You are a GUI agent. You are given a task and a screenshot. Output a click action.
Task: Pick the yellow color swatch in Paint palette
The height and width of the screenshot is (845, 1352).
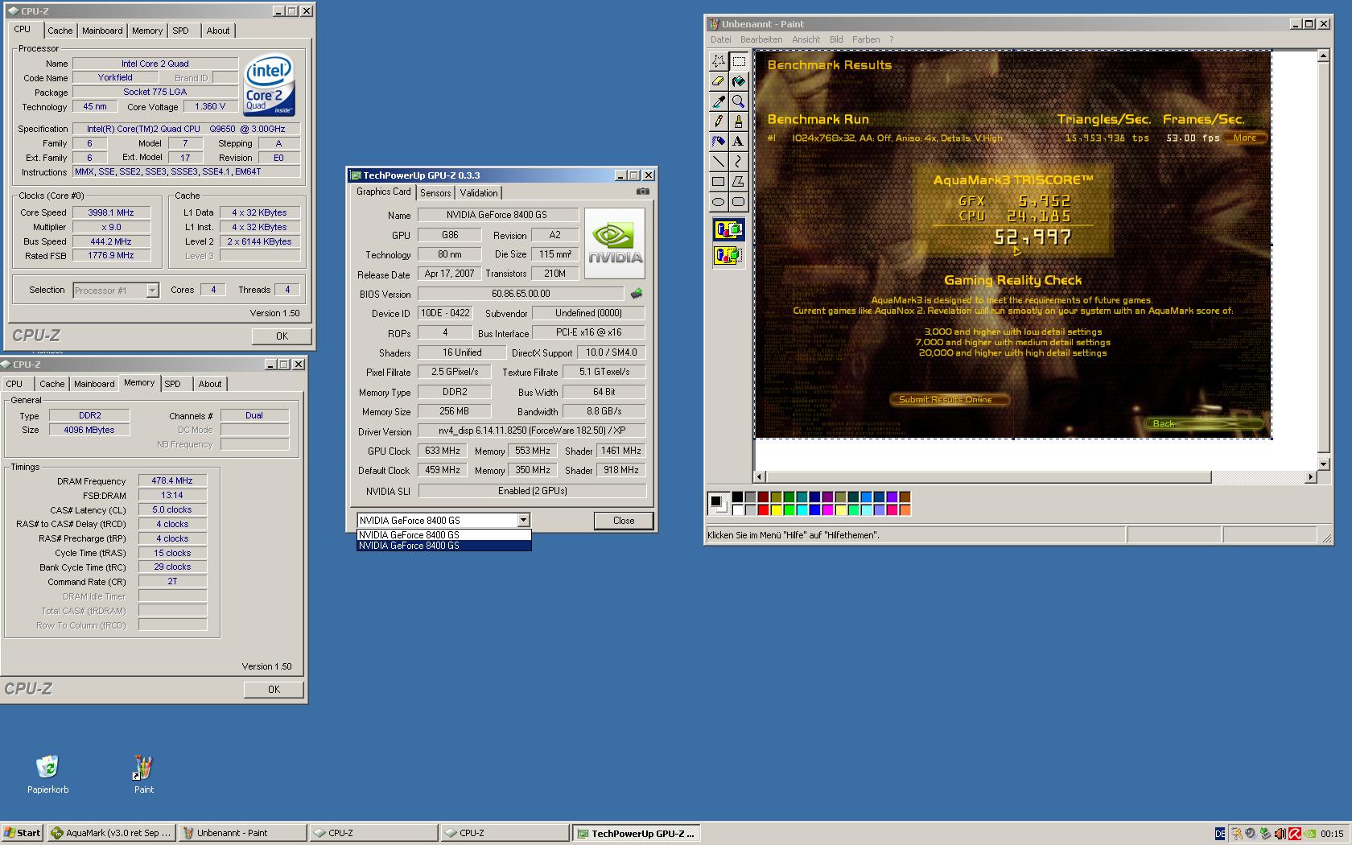click(x=776, y=509)
